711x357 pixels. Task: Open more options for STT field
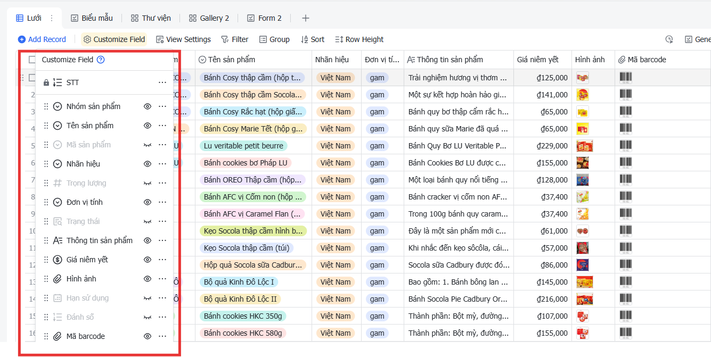click(162, 83)
